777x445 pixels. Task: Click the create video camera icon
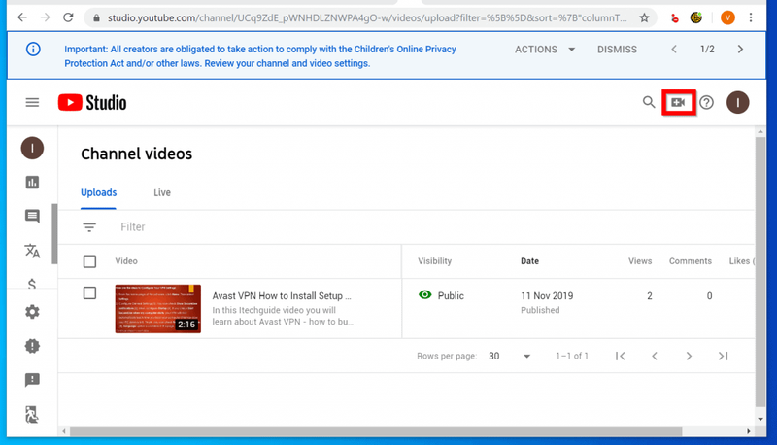click(678, 103)
